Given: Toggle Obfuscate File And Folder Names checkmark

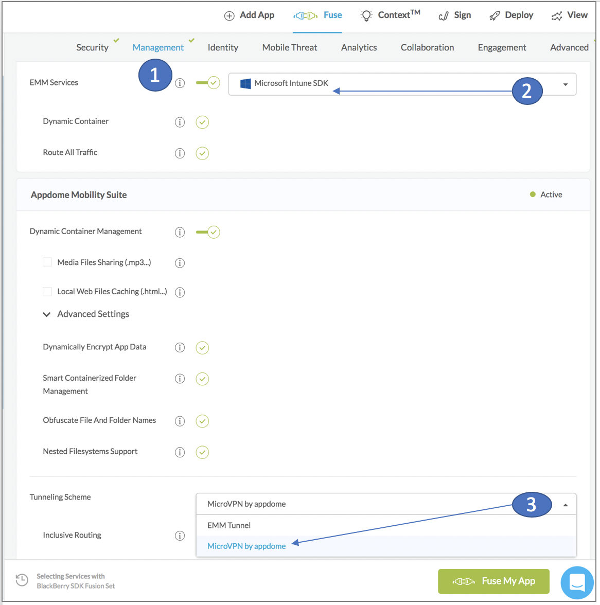Looking at the screenshot, I should pos(202,421).
